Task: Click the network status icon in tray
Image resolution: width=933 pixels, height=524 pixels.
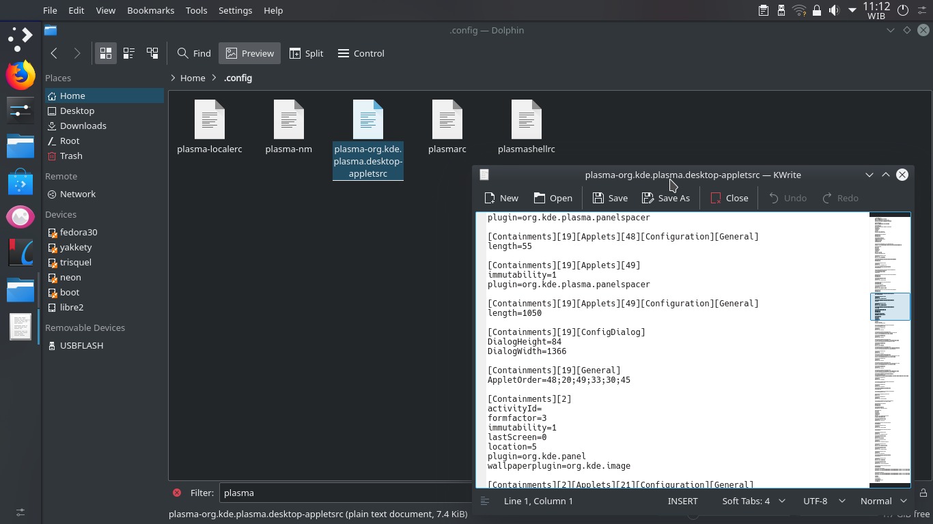Action: pyautogui.click(x=799, y=10)
